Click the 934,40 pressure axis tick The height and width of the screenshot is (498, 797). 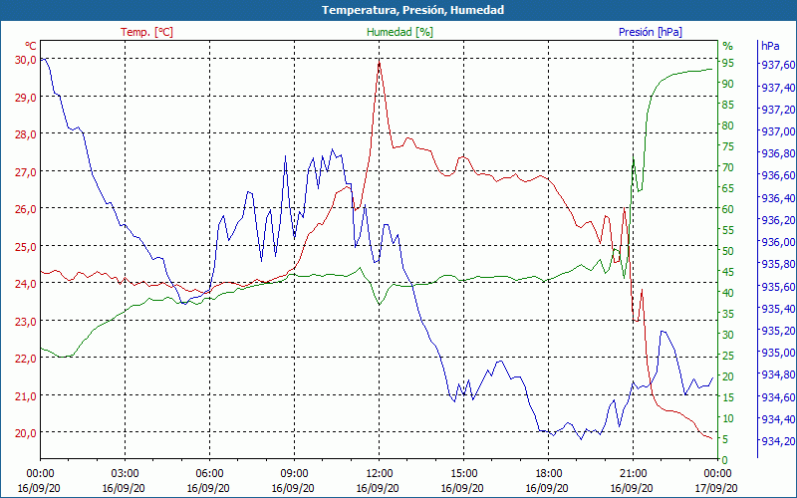click(x=778, y=419)
